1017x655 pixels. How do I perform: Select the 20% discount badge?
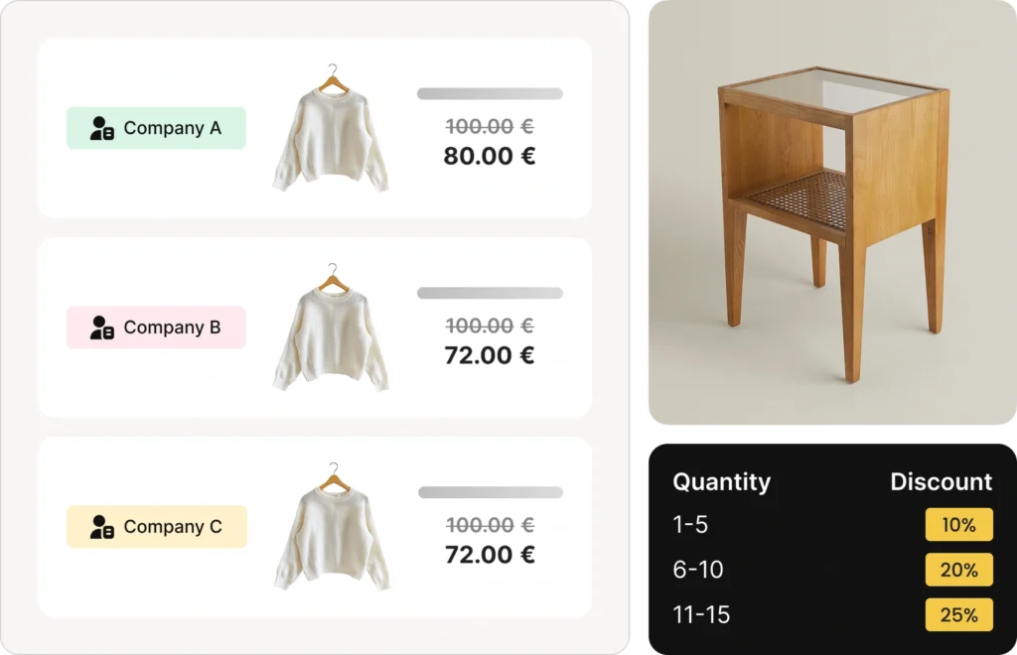point(958,570)
